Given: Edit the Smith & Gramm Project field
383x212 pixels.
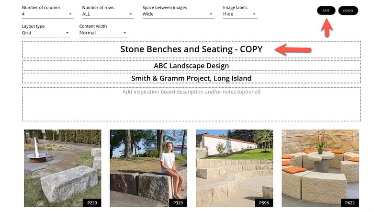Looking at the screenshot, I should 191,78.
